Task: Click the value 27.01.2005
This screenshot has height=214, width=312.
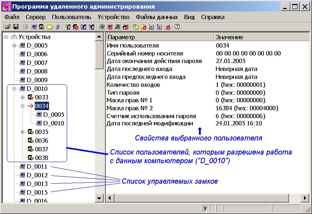Action: coord(231,61)
